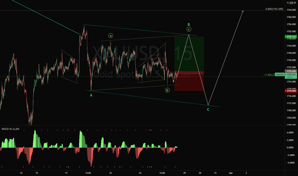Click the 1752.000 price scale tick
The height and width of the screenshot is (176, 298).
tap(291, 31)
